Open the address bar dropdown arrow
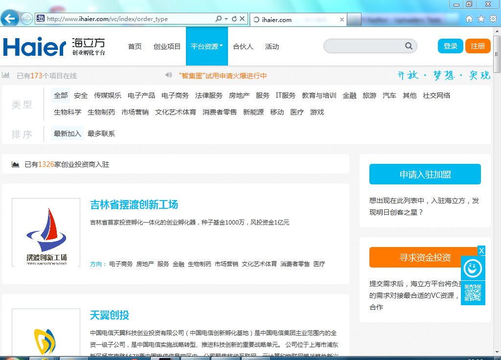 (226, 19)
